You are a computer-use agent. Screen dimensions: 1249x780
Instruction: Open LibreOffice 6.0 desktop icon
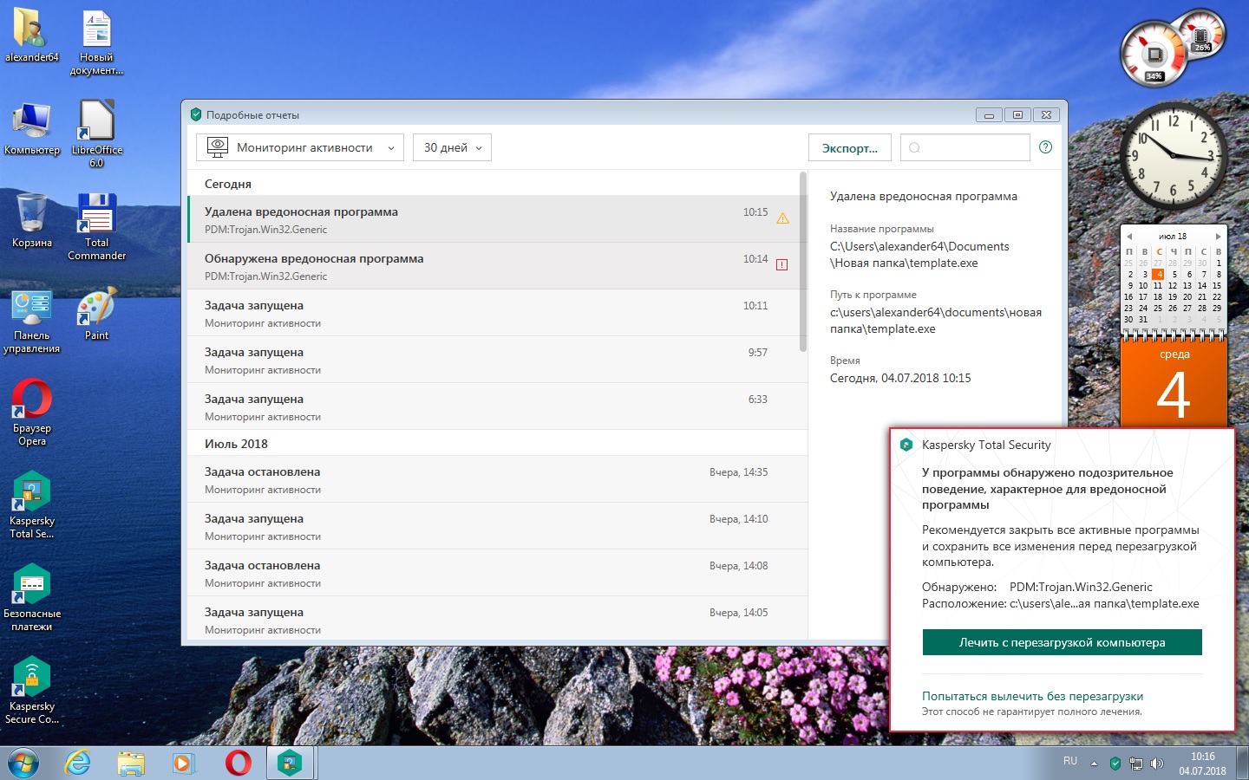click(96, 122)
